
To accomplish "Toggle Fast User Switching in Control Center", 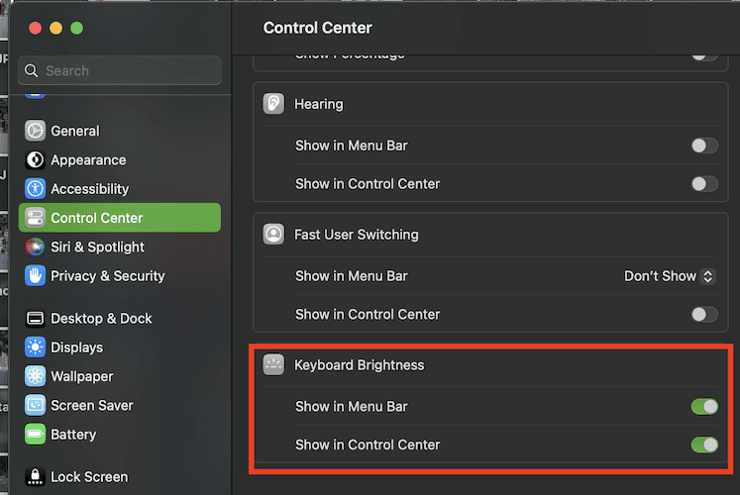I will click(703, 315).
